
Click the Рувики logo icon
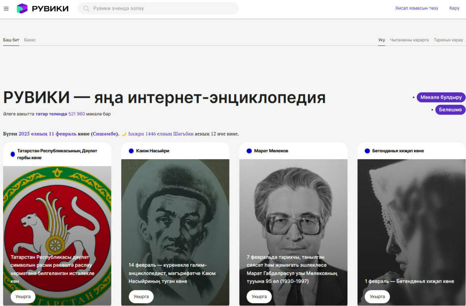[22, 9]
